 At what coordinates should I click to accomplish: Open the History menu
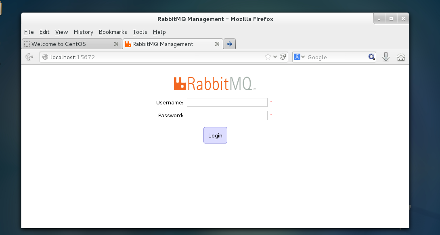83,32
